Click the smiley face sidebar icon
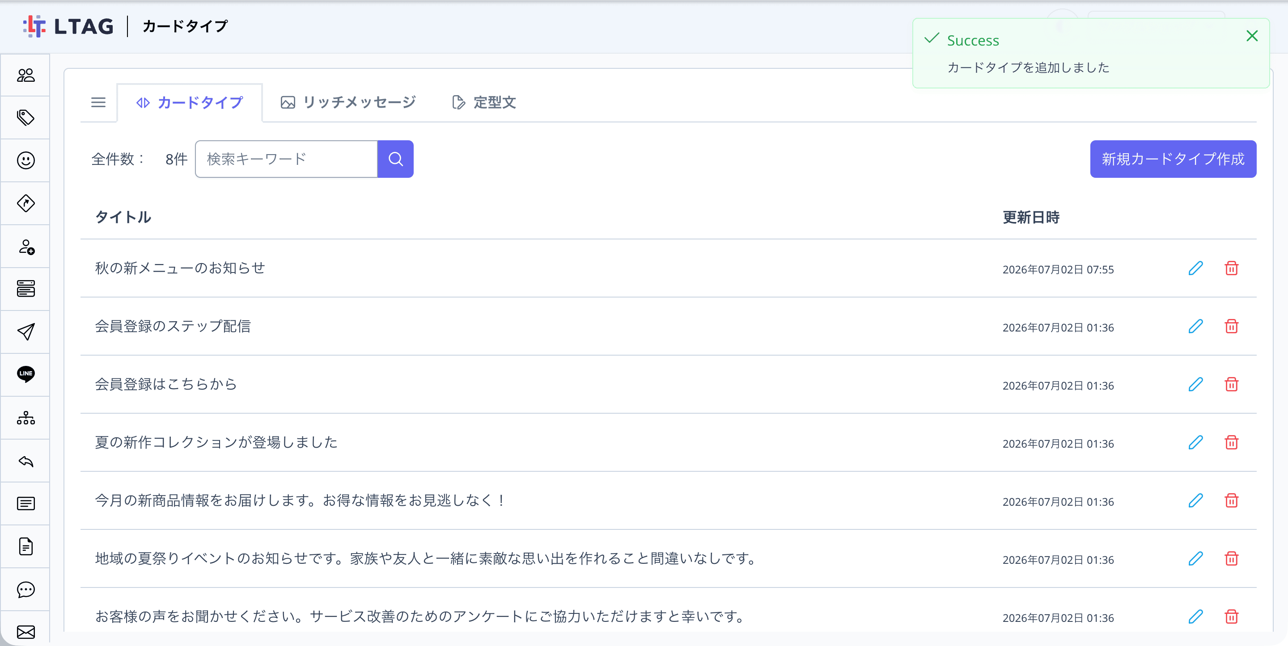Viewport: 1288px width, 646px height. (x=25, y=160)
